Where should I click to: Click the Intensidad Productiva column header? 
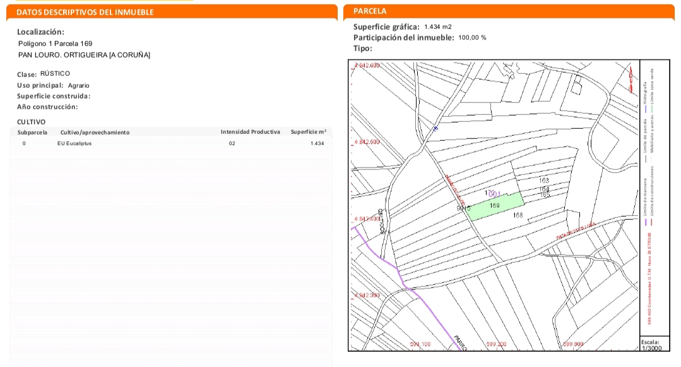(250, 132)
